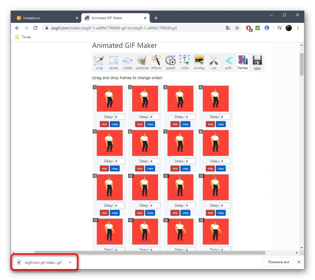This screenshot has width=315, height=280.
Task: Open the Точка bookmarks folder
Action: tap(23, 37)
